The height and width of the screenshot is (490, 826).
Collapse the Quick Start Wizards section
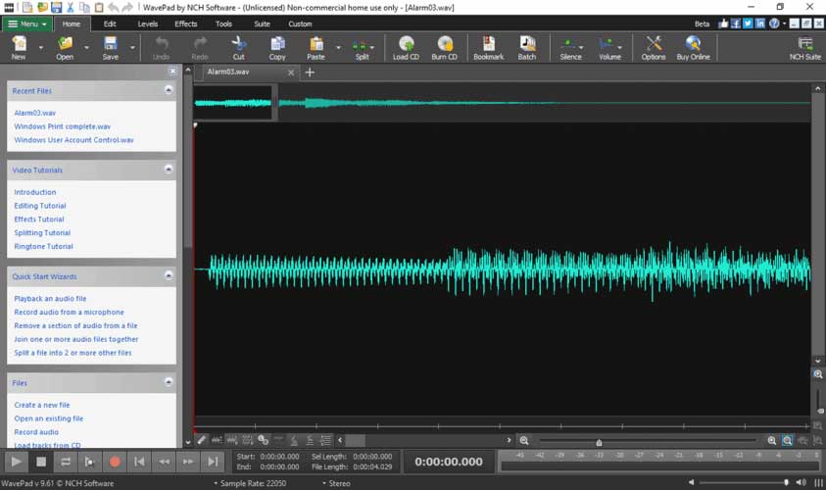pyautogui.click(x=169, y=276)
